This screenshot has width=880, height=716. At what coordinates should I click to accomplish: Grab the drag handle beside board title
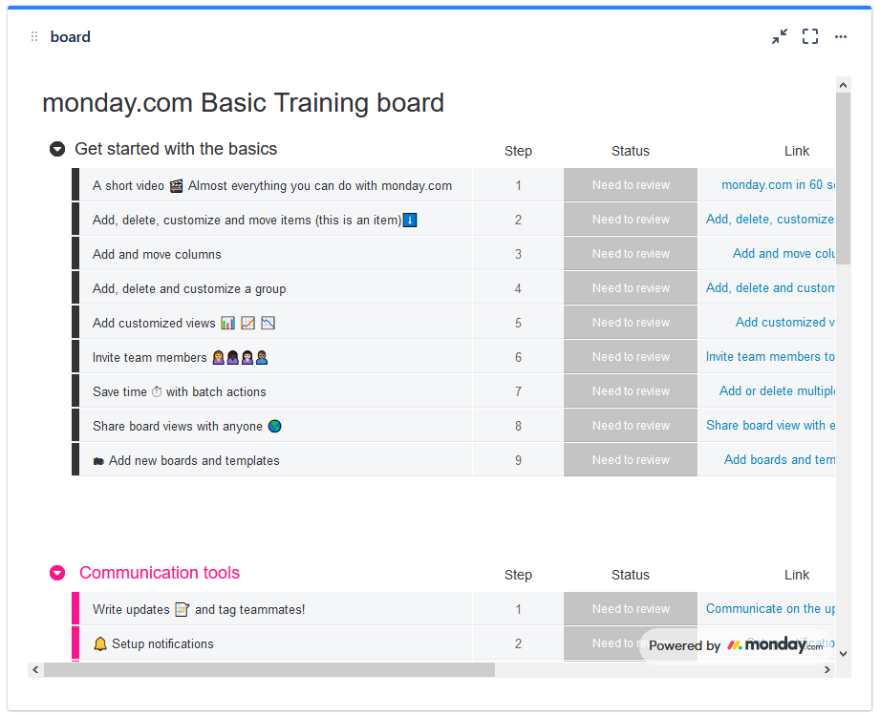tap(34, 36)
